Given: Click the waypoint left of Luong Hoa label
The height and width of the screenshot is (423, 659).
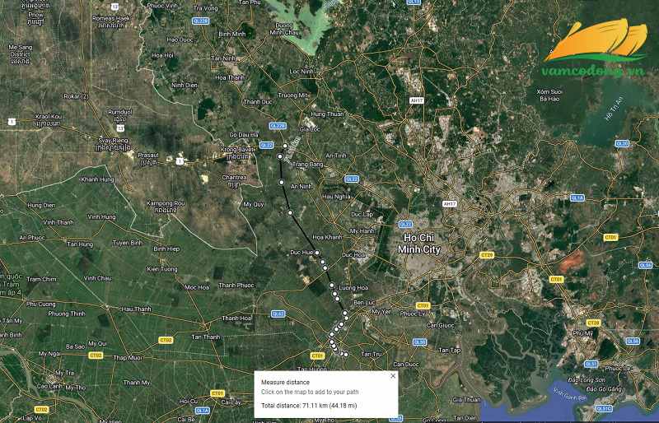Looking at the screenshot, I should (x=332, y=286).
